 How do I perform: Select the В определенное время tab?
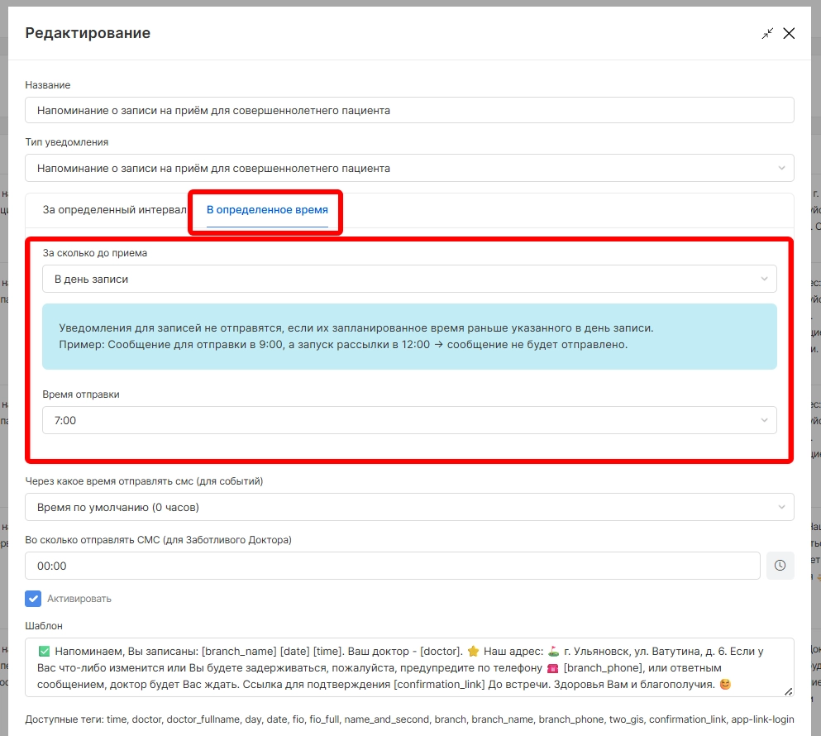coord(267,210)
